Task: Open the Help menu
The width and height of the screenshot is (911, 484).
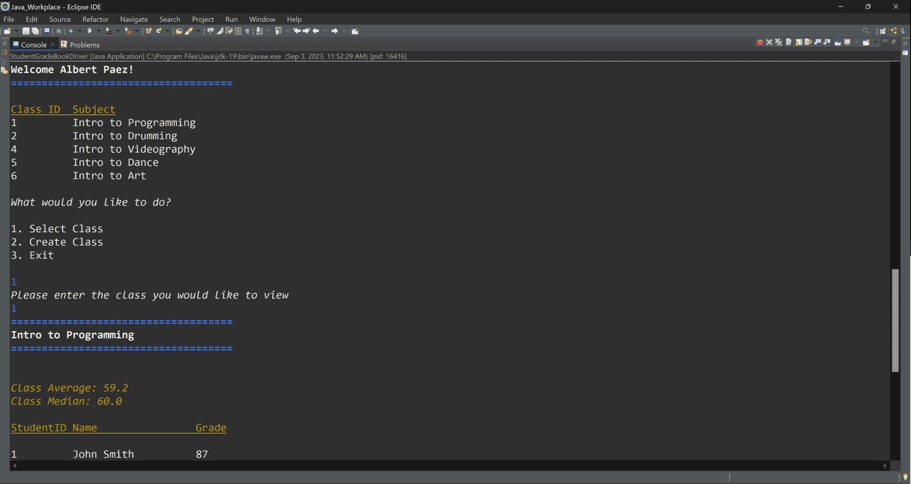Action: (294, 20)
